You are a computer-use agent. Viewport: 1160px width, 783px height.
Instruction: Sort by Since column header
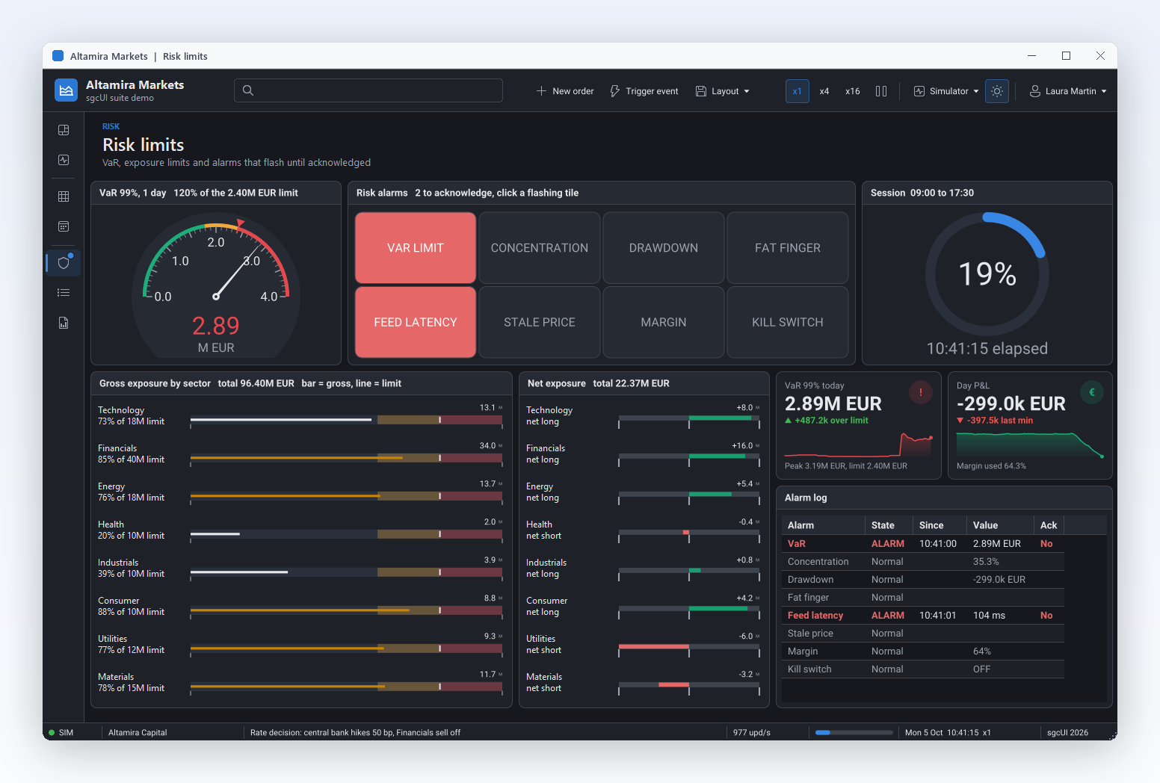940,525
